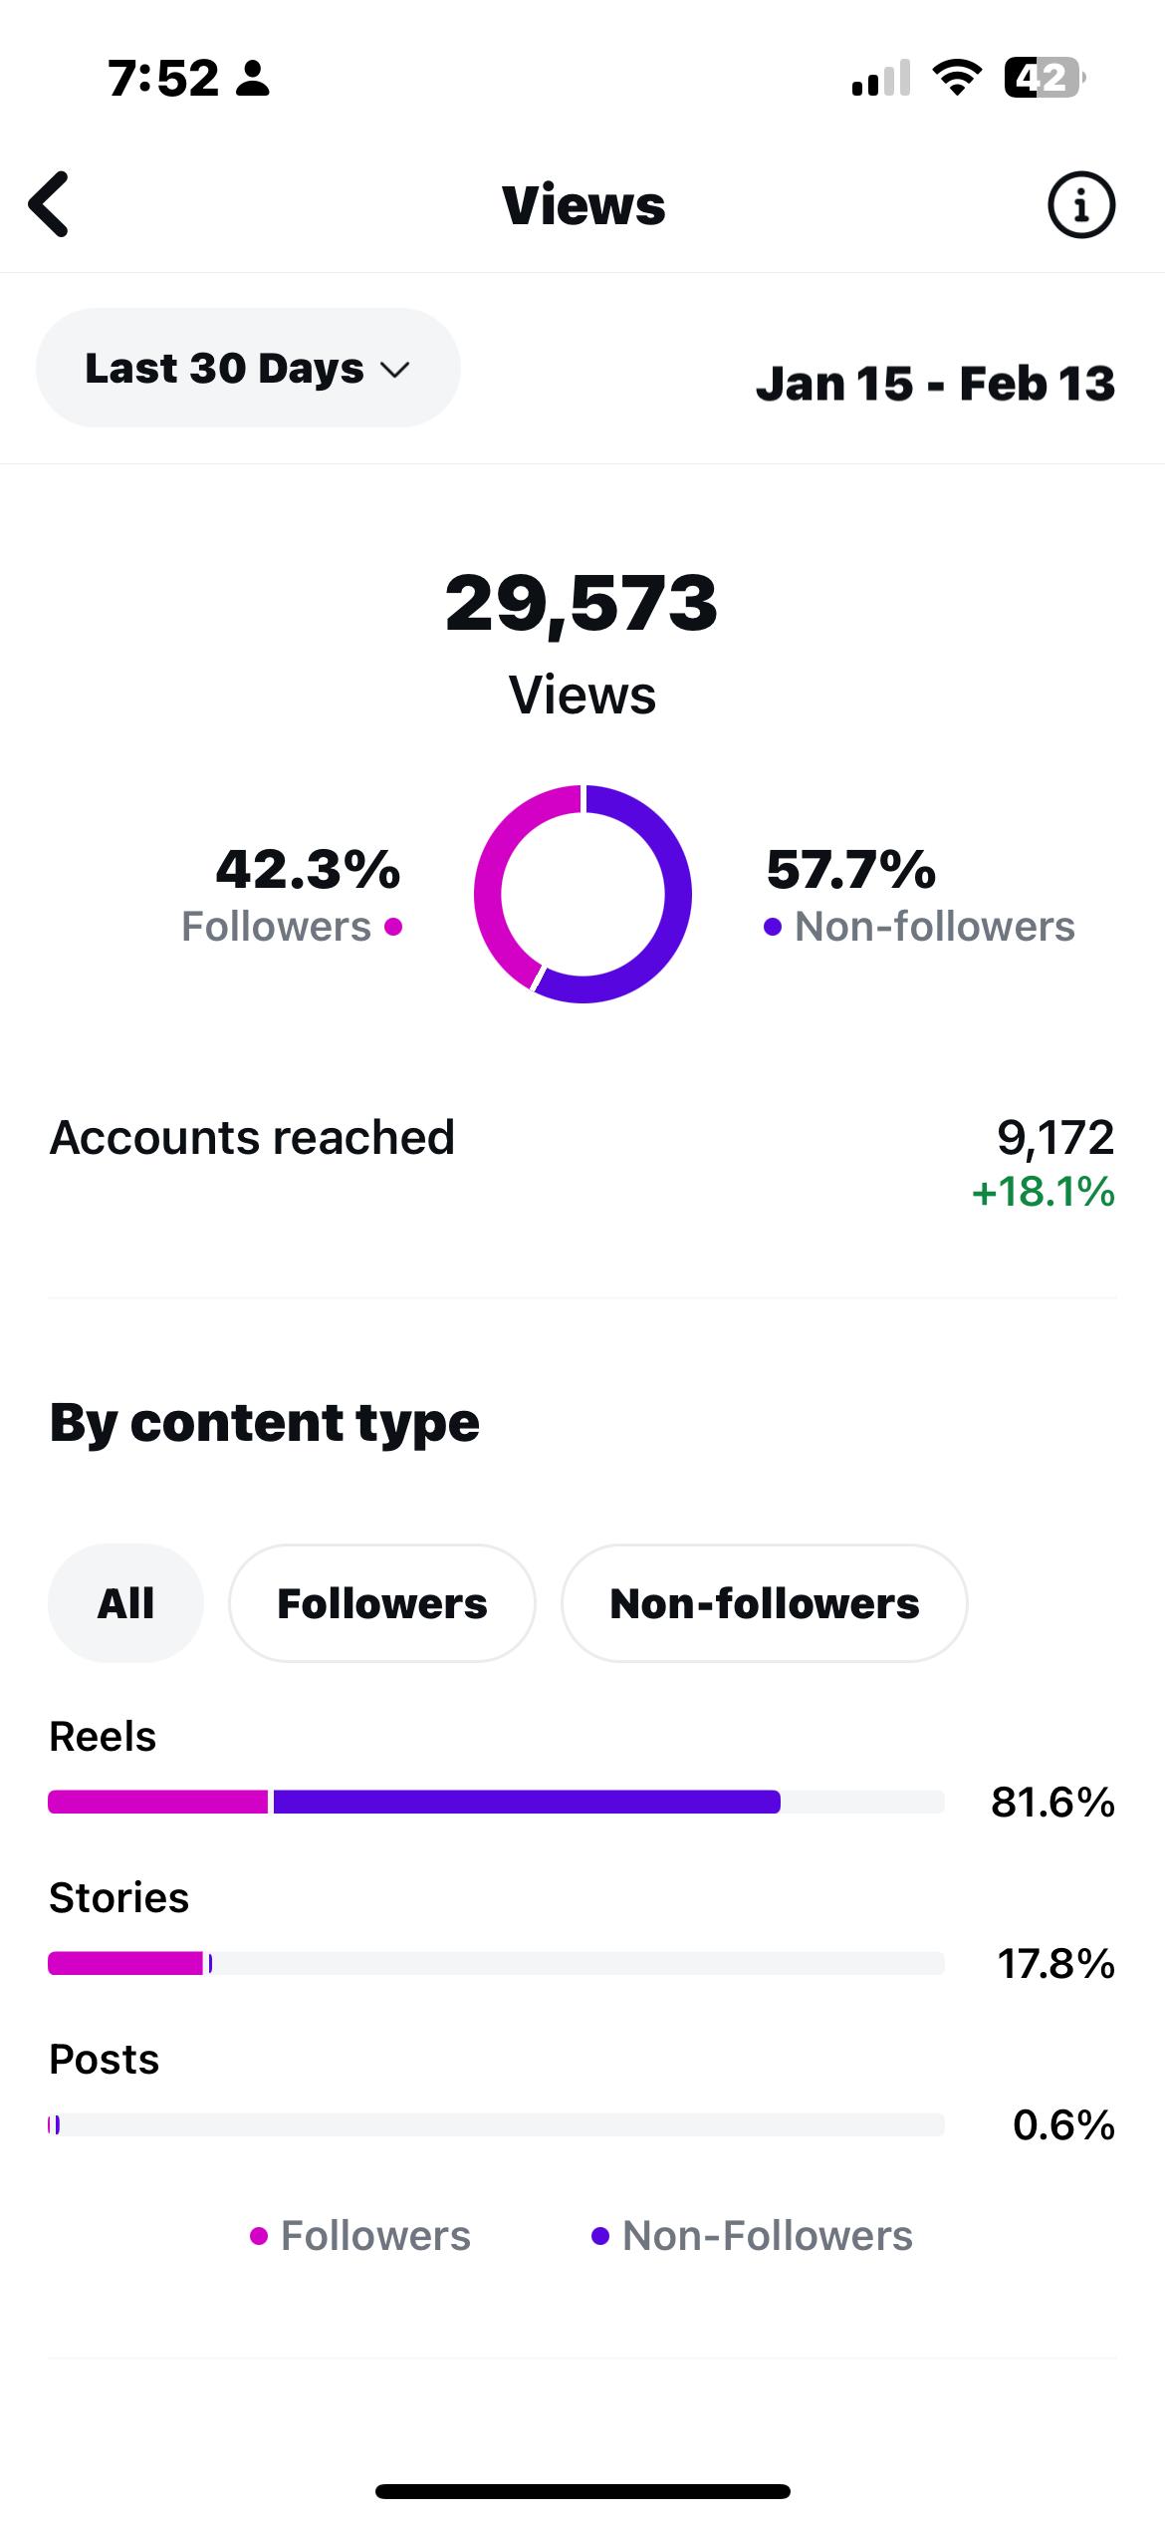Tap the Reels content type label
The height and width of the screenshot is (2523, 1165).
[x=103, y=1737]
